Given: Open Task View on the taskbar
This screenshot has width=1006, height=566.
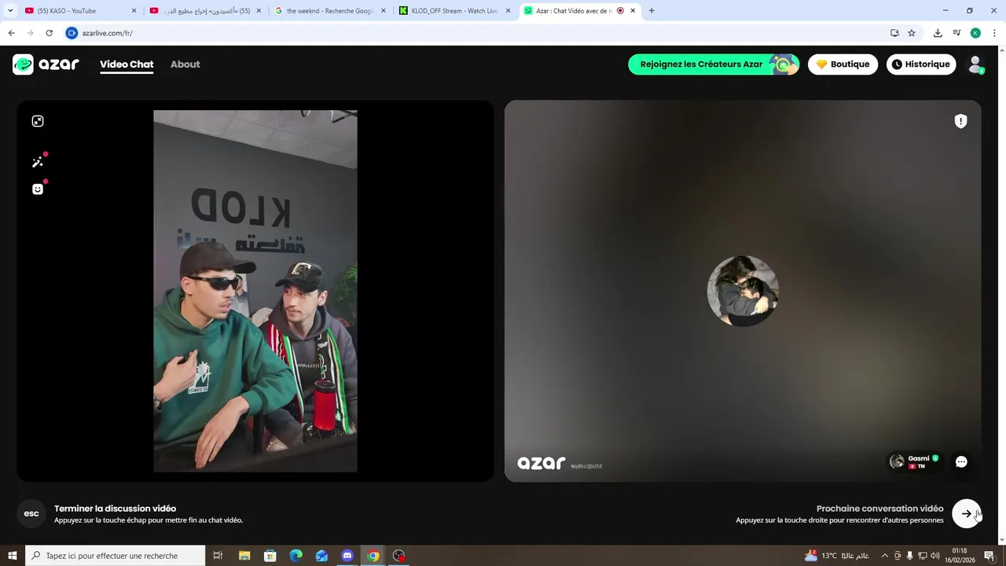Looking at the screenshot, I should pyautogui.click(x=218, y=556).
